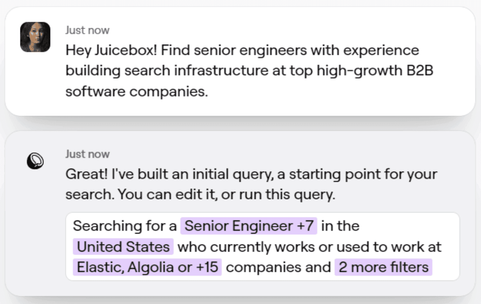Click 'building search infrastructure' message line
481x304 pixels.
(249, 71)
